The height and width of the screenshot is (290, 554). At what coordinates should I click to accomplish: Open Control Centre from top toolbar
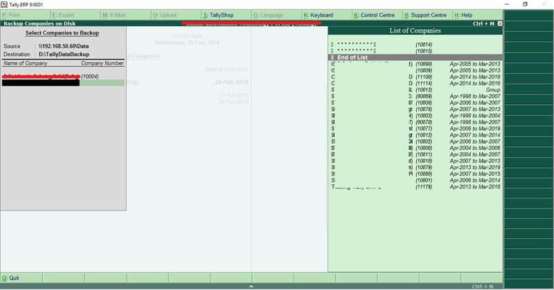tap(377, 15)
